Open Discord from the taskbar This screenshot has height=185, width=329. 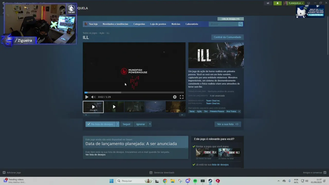tap(188, 181)
